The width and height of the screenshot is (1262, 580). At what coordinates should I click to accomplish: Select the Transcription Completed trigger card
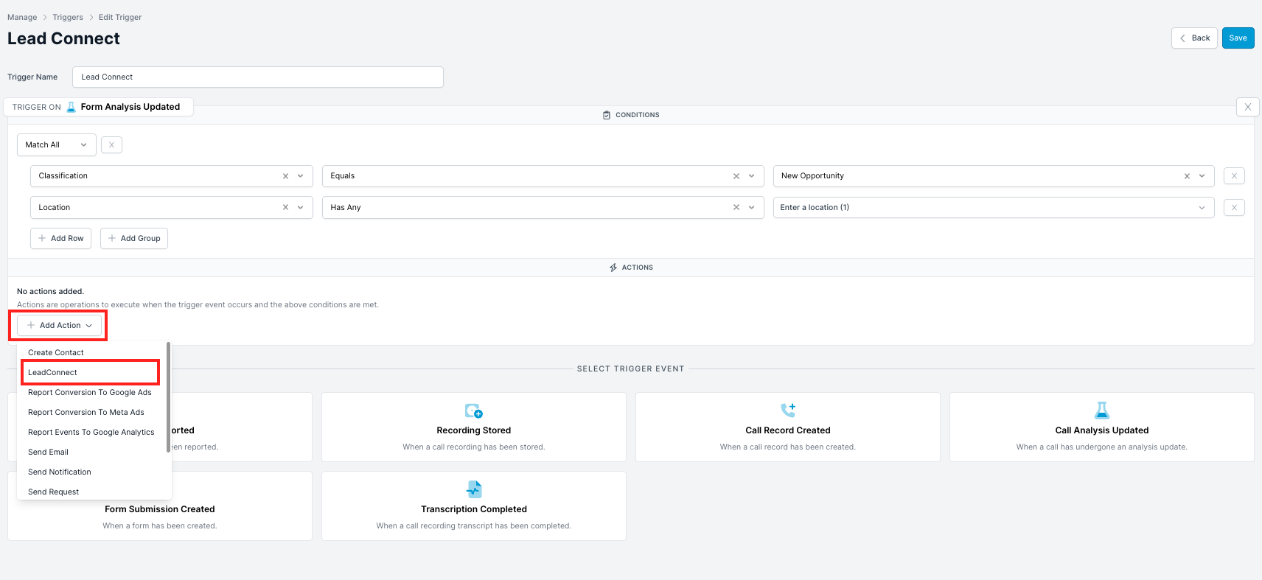pos(474,506)
